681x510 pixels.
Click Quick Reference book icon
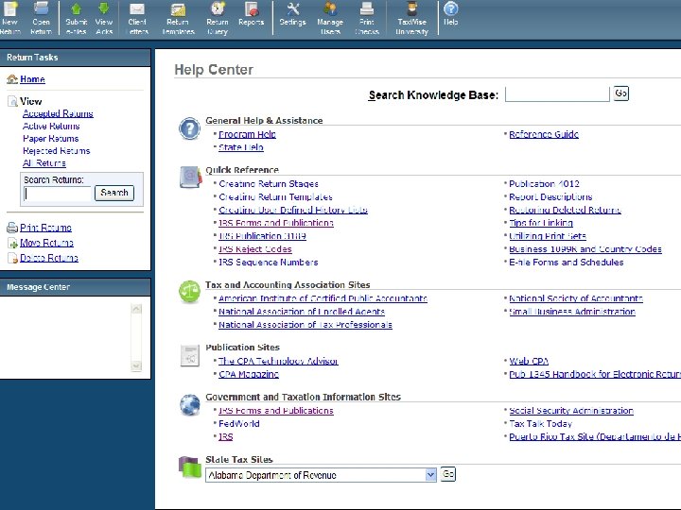pos(190,177)
